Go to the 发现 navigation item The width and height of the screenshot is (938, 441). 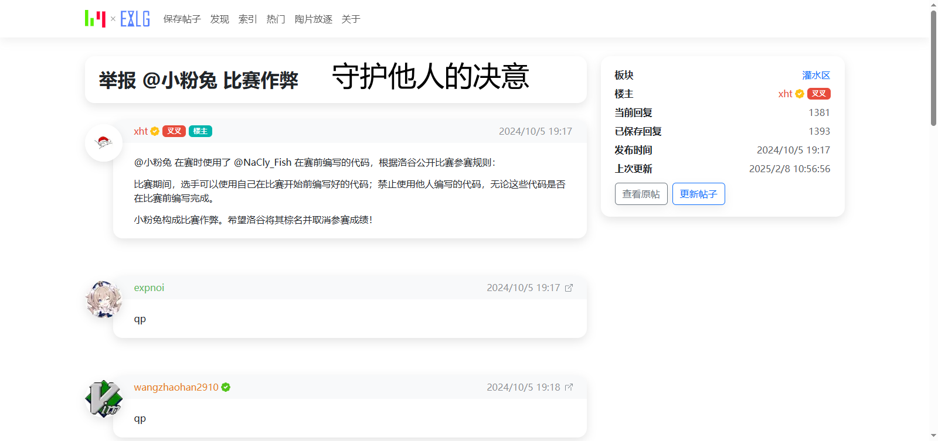pos(219,19)
